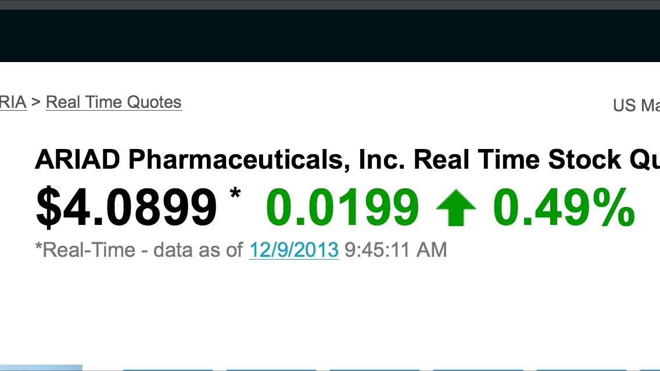Click the asterisk footnote marker
The height and width of the screenshot is (371, 660).
click(x=235, y=196)
